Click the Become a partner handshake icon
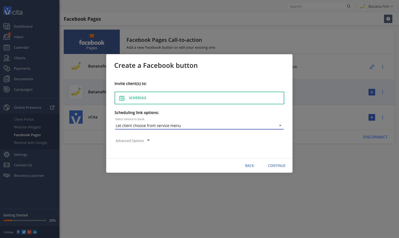This screenshot has height=238, width=399. pos(7,175)
